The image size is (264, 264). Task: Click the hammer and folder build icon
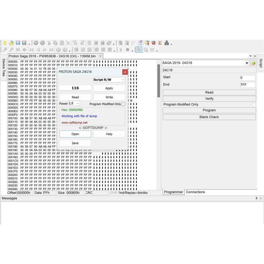[147, 43]
